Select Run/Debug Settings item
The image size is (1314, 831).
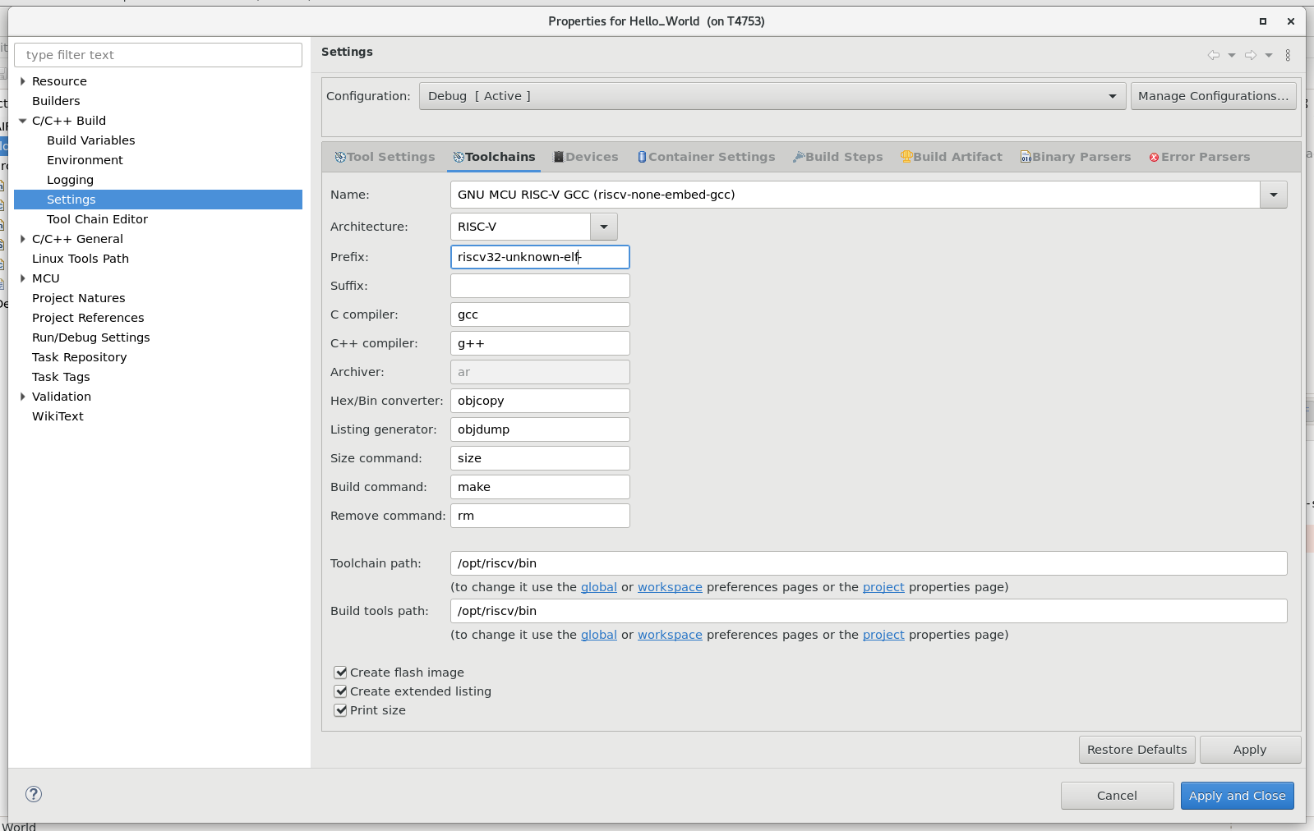[90, 337]
